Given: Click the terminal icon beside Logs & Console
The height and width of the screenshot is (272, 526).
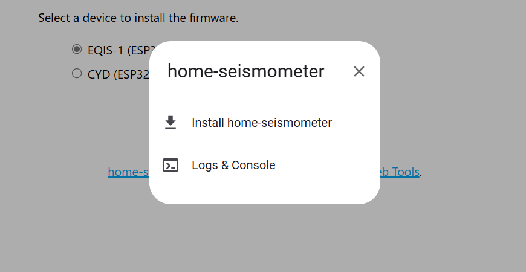Looking at the screenshot, I should tap(170, 165).
